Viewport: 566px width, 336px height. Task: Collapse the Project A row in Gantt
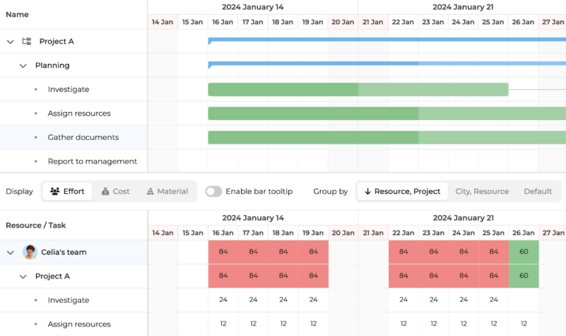[10, 42]
